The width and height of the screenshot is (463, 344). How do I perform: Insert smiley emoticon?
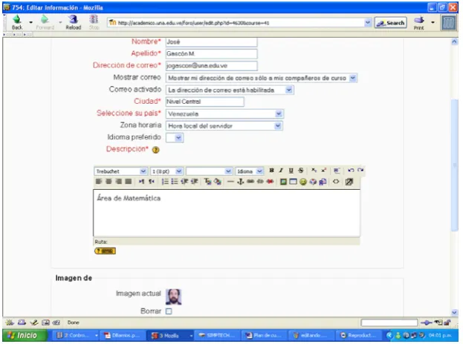tap(302, 182)
